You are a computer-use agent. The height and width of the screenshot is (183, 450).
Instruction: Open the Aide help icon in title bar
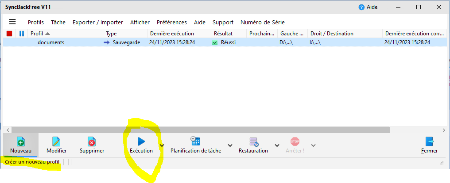361,7
